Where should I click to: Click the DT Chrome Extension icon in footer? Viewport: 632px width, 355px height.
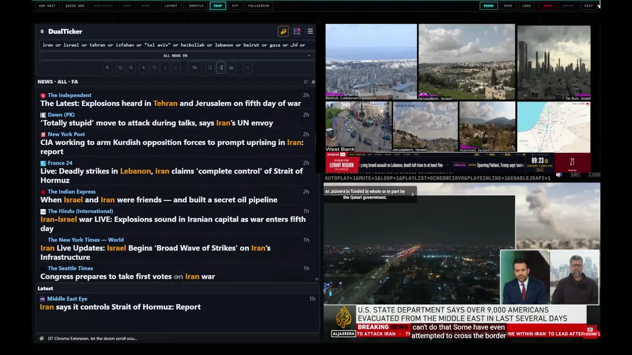coord(42,339)
